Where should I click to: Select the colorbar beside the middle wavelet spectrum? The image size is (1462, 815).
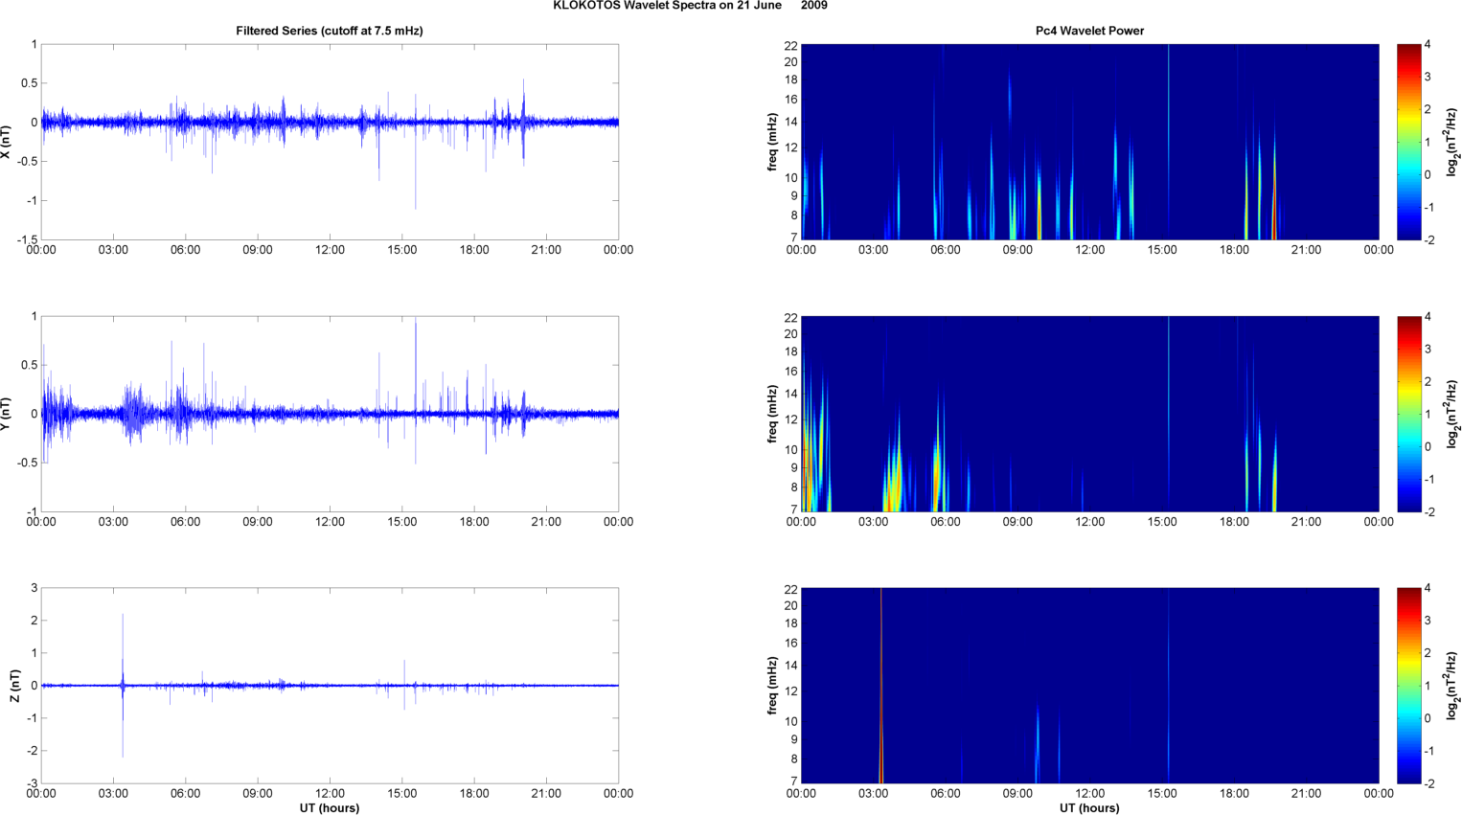(x=1408, y=414)
